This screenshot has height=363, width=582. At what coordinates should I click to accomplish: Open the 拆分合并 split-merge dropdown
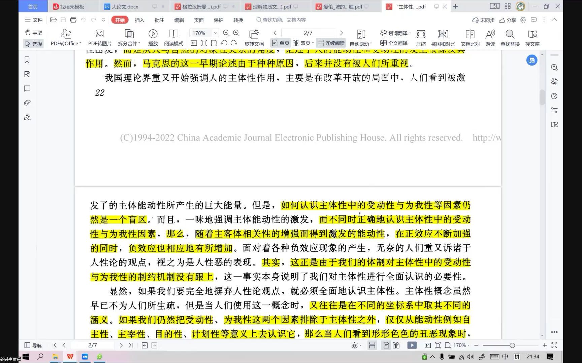click(x=129, y=37)
